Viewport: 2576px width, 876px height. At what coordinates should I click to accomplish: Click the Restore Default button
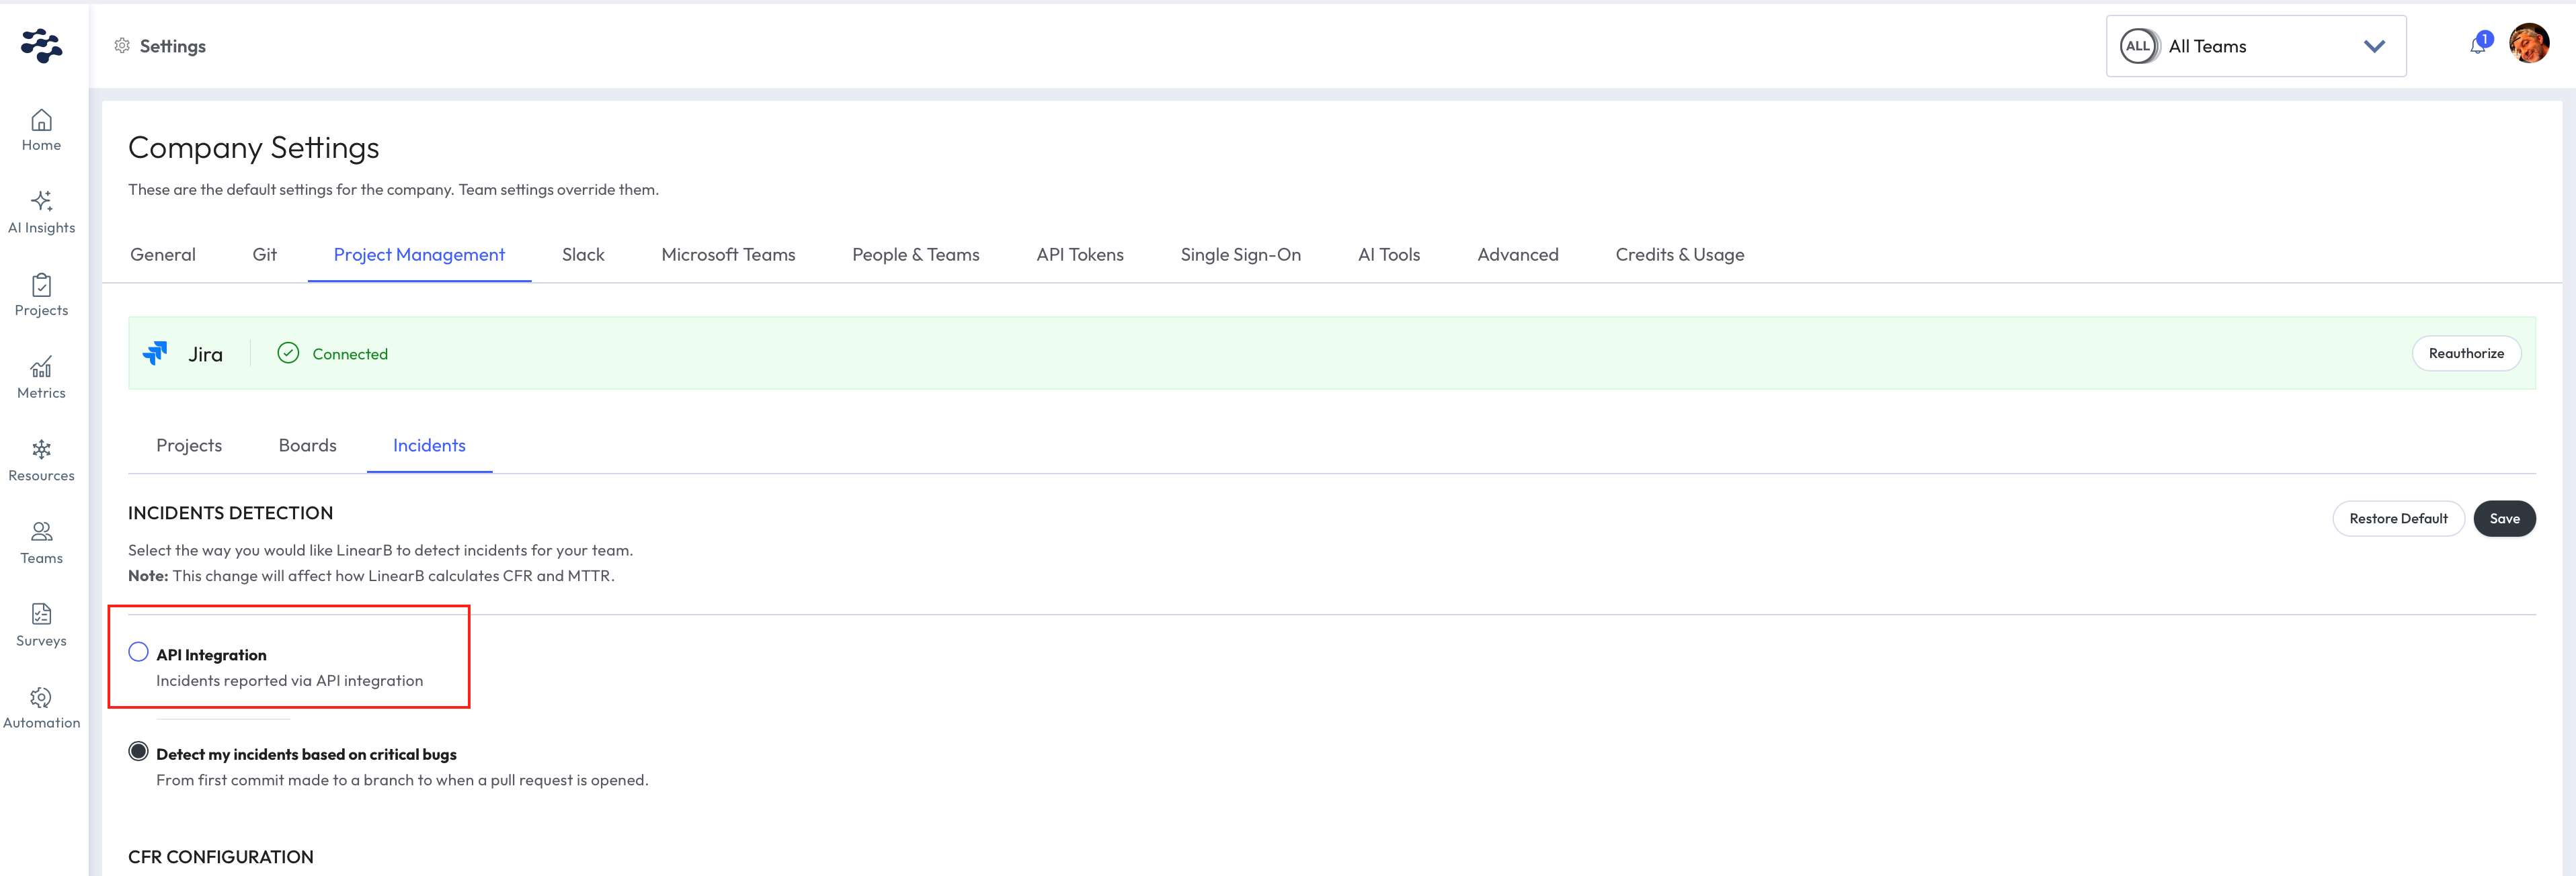(x=2397, y=519)
